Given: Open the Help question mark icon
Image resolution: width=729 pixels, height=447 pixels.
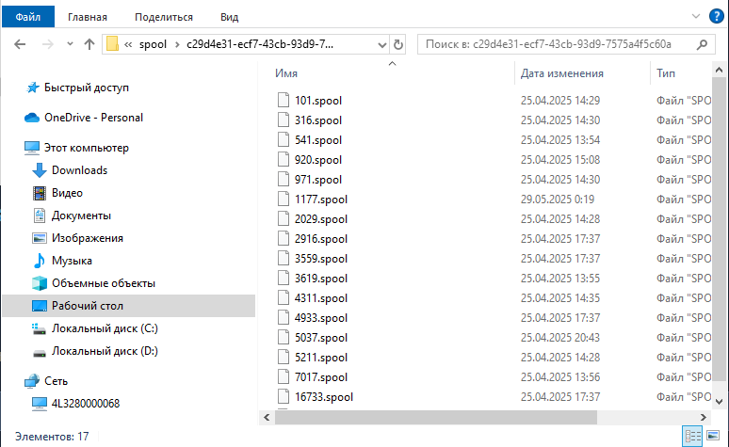Looking at the screenshot, I should tap(719, 16).
